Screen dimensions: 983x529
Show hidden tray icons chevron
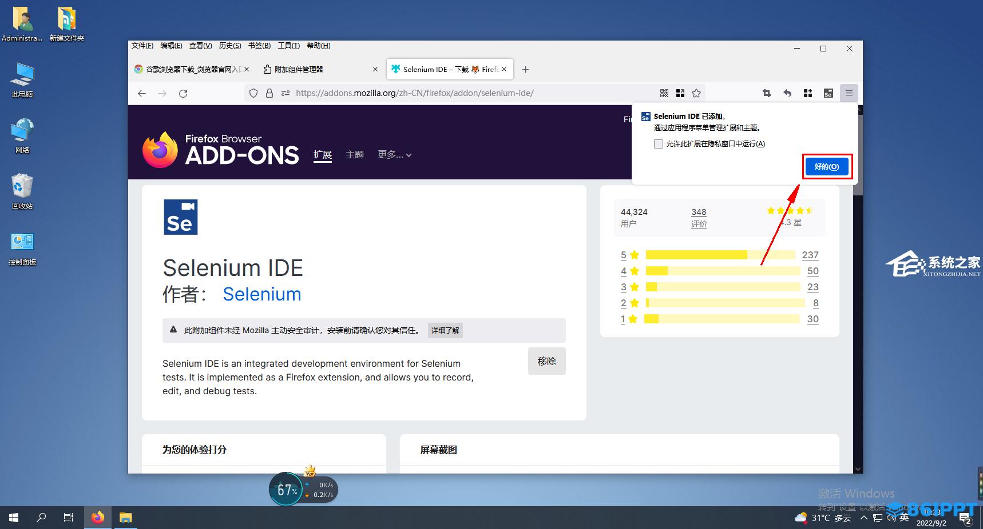click(863, 518)
